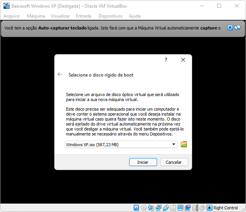This screenshot has width=246, height=212.
Task: Click the question mark help button in the dialog
Action: [x=166, y=60]
